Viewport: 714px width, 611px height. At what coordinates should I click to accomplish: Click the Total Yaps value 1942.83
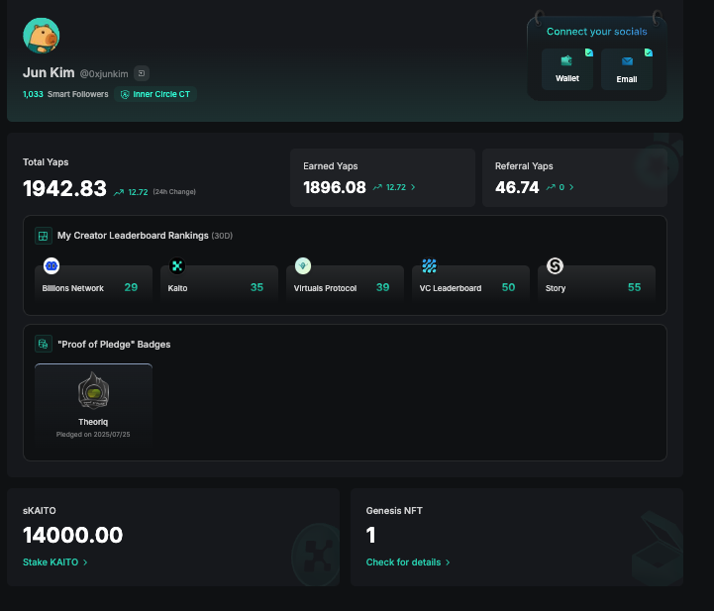64,188
